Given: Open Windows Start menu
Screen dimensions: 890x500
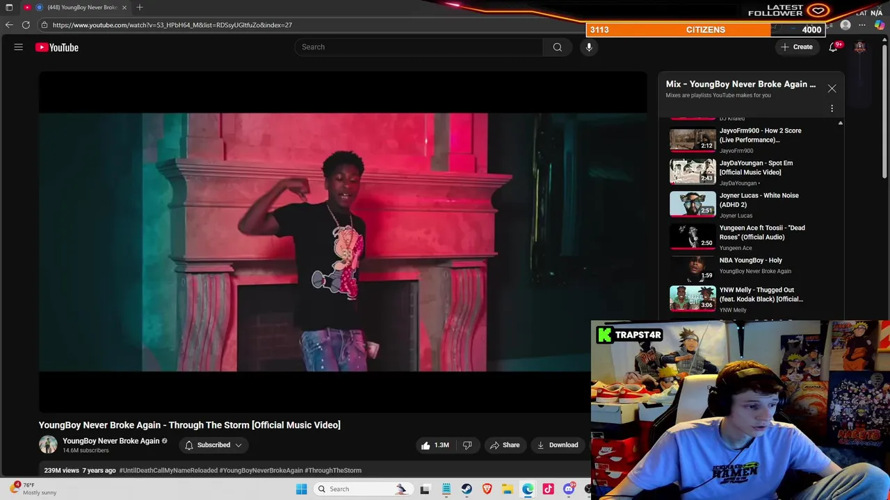Looking at the screenshot, I should (301, 489).
